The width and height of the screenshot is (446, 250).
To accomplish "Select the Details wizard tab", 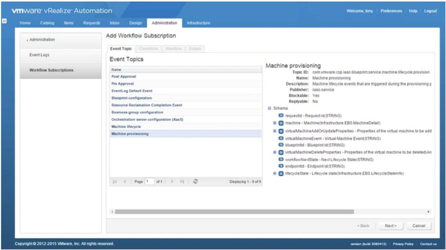I will point(195,49).
